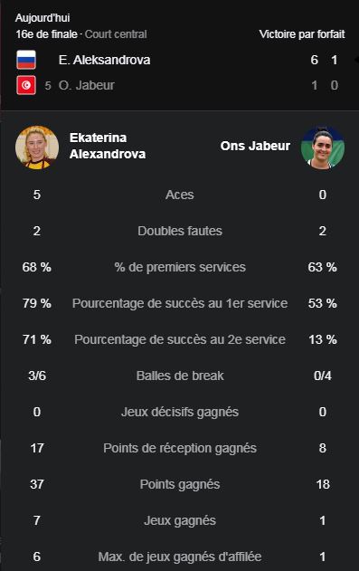
Task: Click the Ekaterina Alexandrova player name heading
Action: [x=108, y=146]
